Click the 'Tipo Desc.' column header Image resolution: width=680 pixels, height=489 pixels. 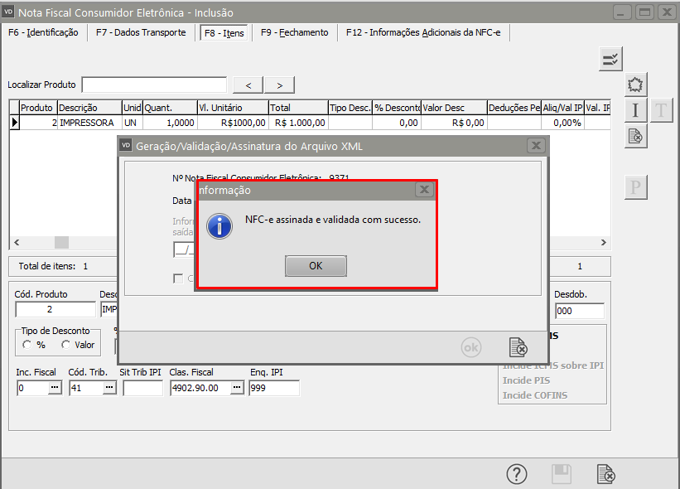click(350, 108)
